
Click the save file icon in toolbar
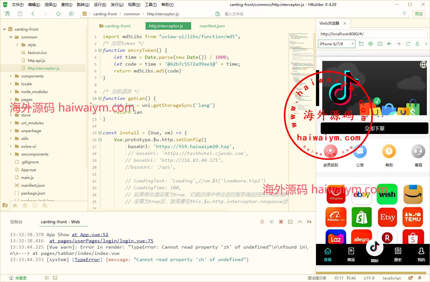tap(20, 14)
